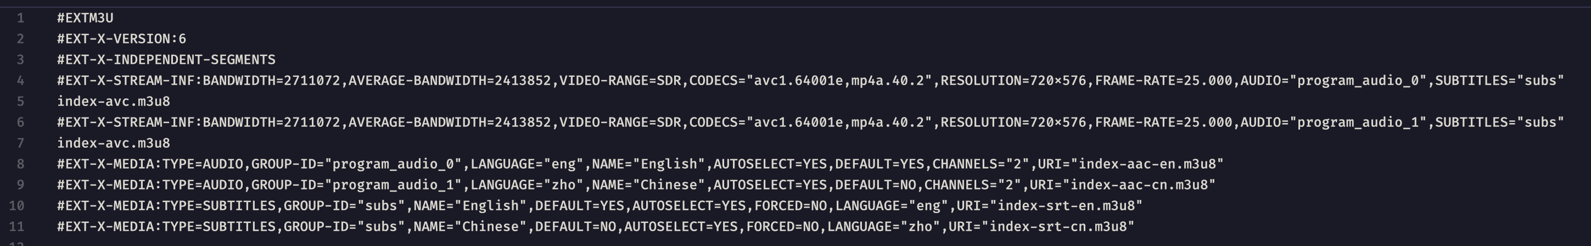The image size is (1591, 246).
Task: Click "index-aac-en.m3u8" URI on line 8
Action: coord(1147,164)
